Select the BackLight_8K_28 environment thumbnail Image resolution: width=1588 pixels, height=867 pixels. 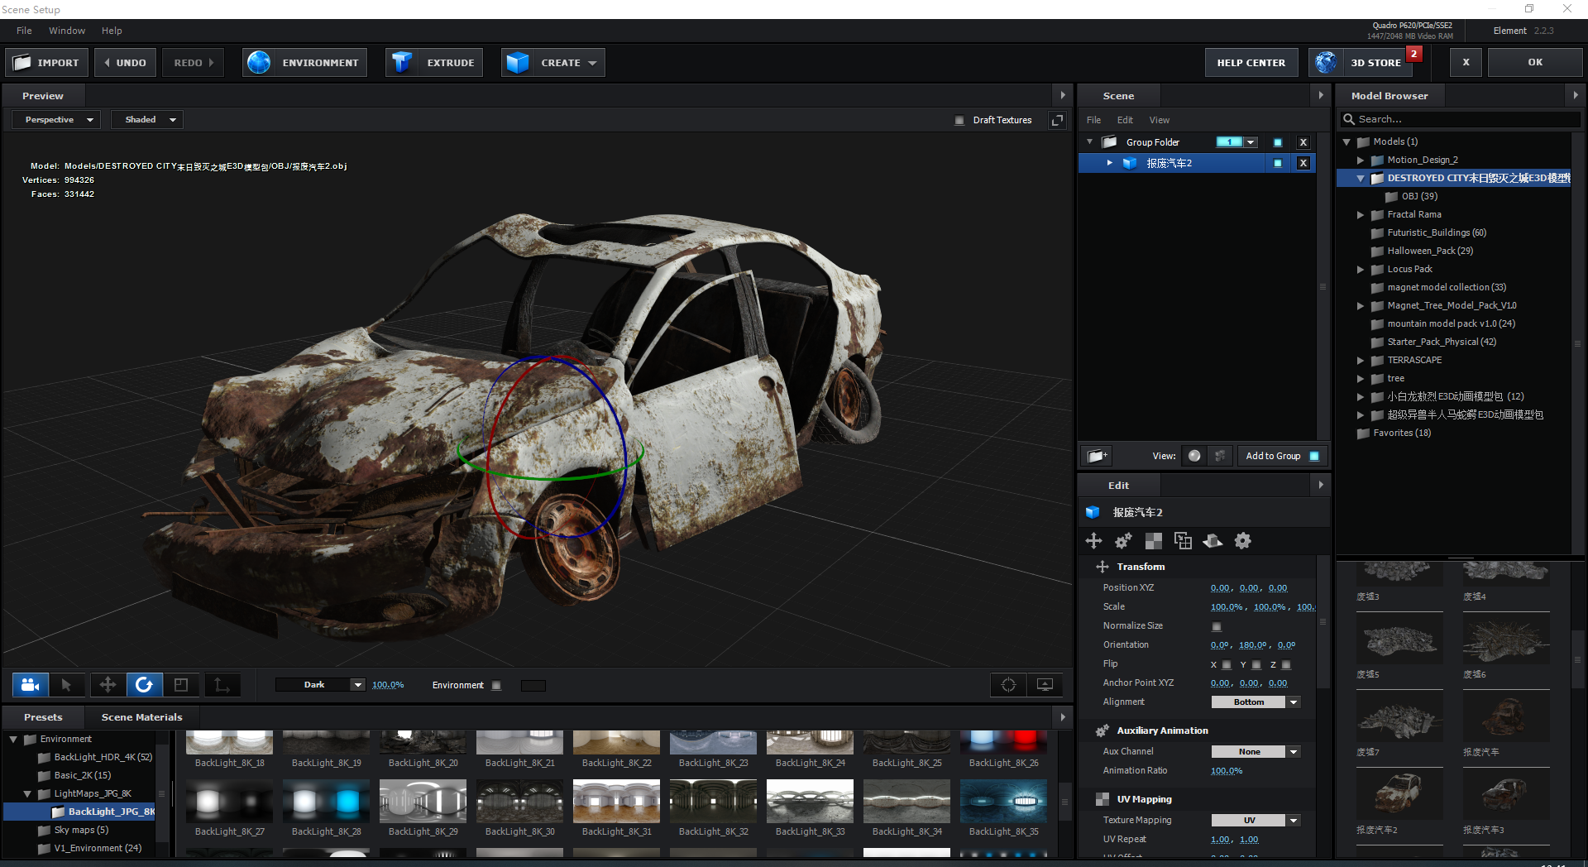pos(326,802)
